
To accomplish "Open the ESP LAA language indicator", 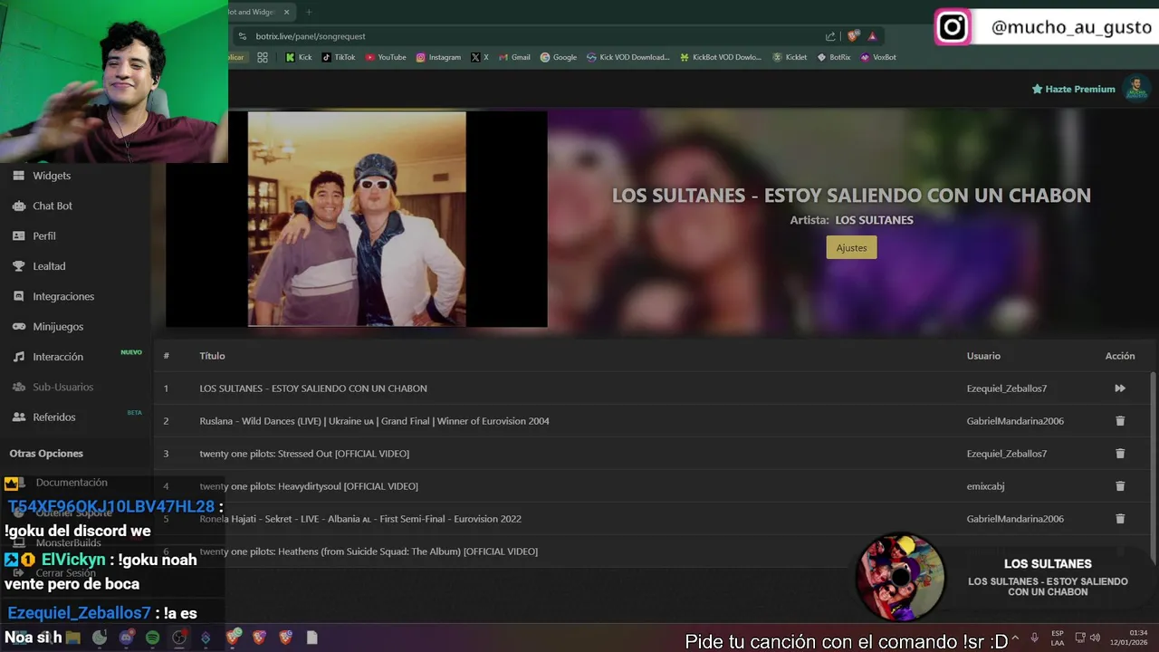I will pyautogui.click(x=1058, y=638).
